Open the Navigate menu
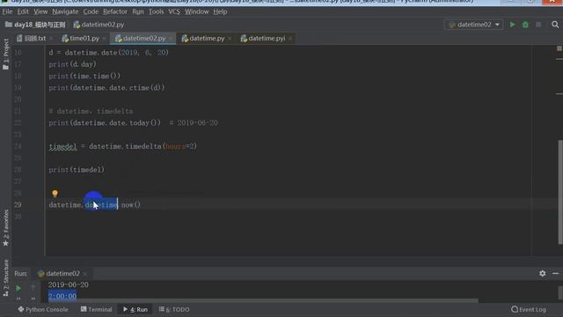The image size is (563, 317). point(65,11)
